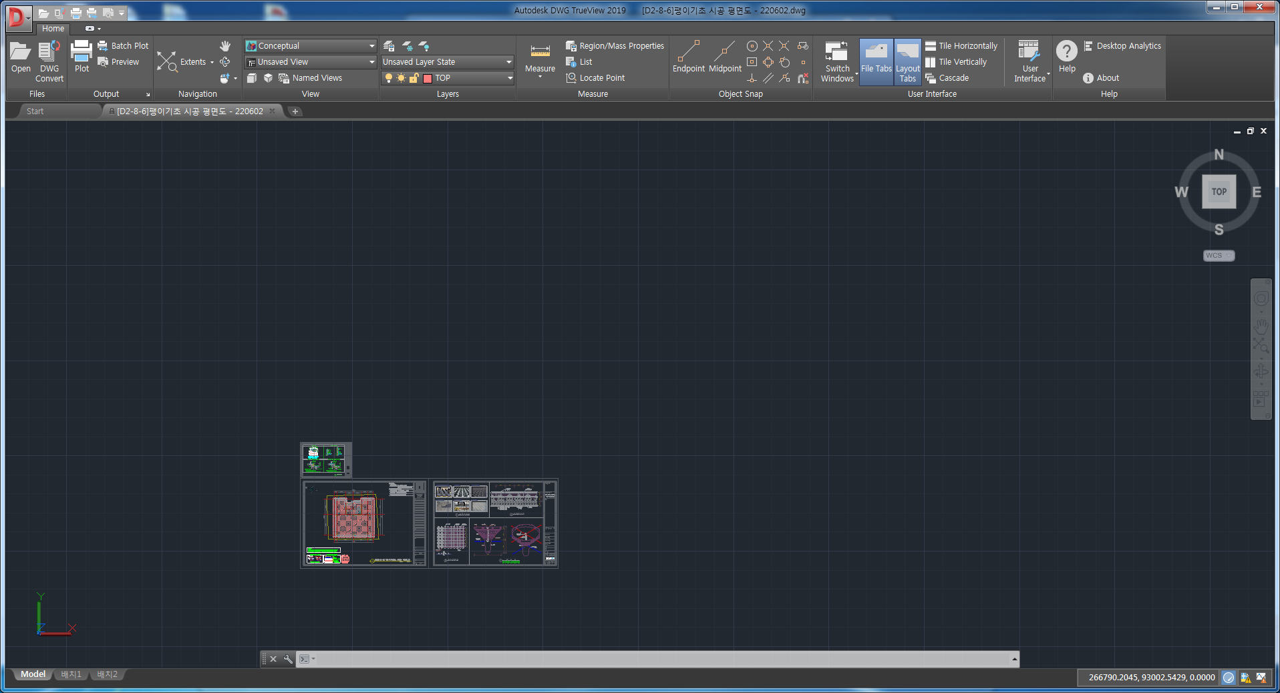Toggle snap to Endpoint
The image size is (1280, 693).
[688, 57]
